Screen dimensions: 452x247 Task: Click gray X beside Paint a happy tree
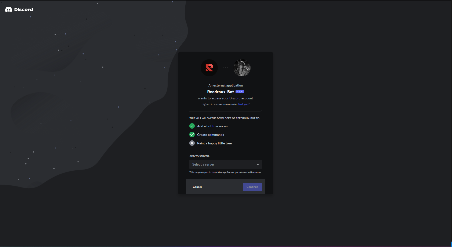pyautogui.click(x=192, y=143)
